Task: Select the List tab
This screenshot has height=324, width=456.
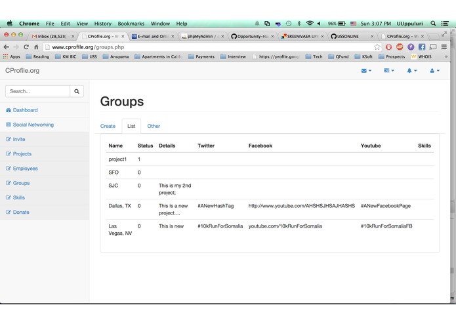Action: (131, 126)
